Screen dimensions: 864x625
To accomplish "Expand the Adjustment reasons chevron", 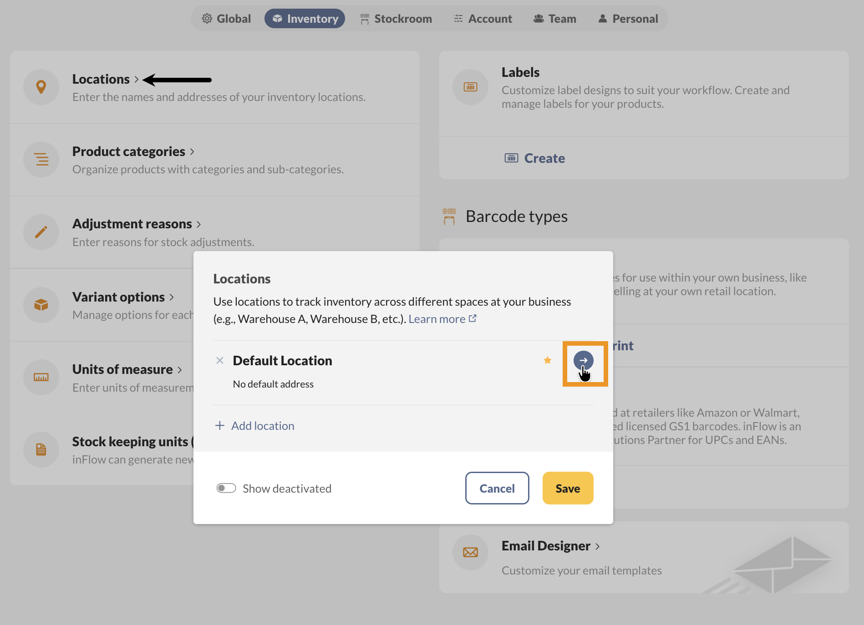I will click(x=198, y=224).
